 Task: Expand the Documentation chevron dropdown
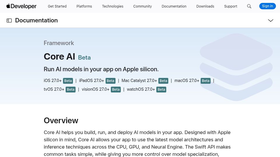(271, 20)
